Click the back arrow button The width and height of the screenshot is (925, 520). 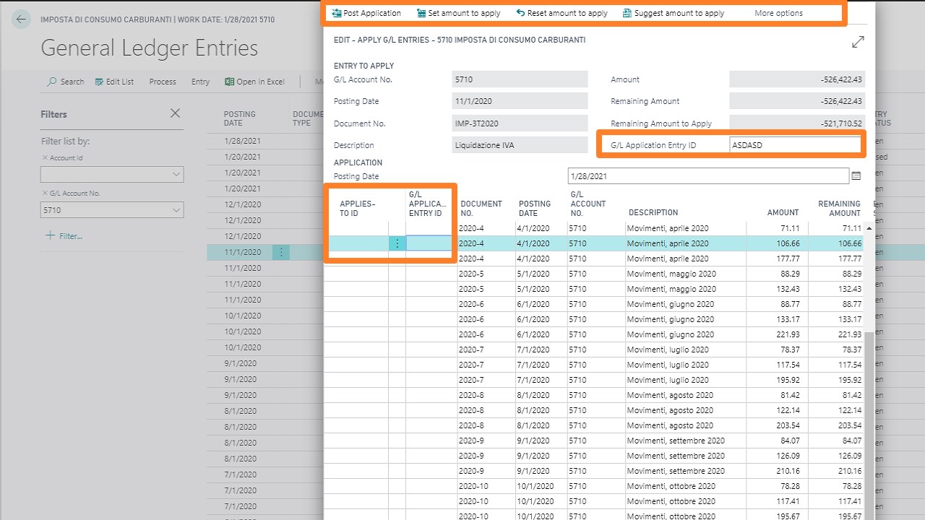coord(21,19)
